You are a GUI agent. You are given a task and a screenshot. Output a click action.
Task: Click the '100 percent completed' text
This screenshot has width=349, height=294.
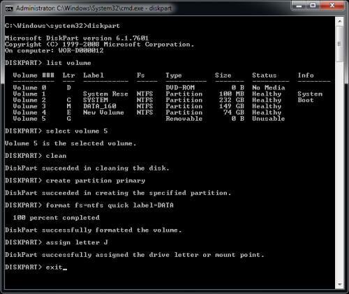[x=57, y=218]
